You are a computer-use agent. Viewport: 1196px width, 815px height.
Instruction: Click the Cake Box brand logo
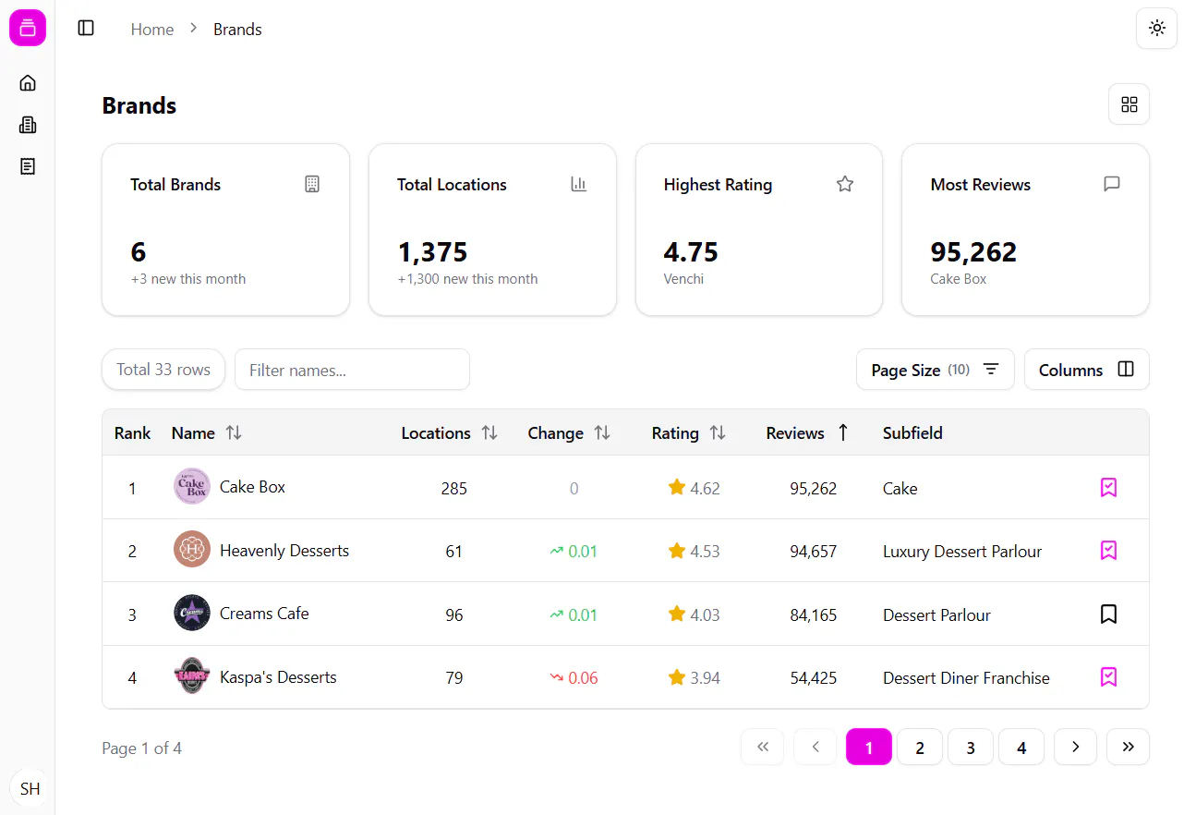[192, 487]
